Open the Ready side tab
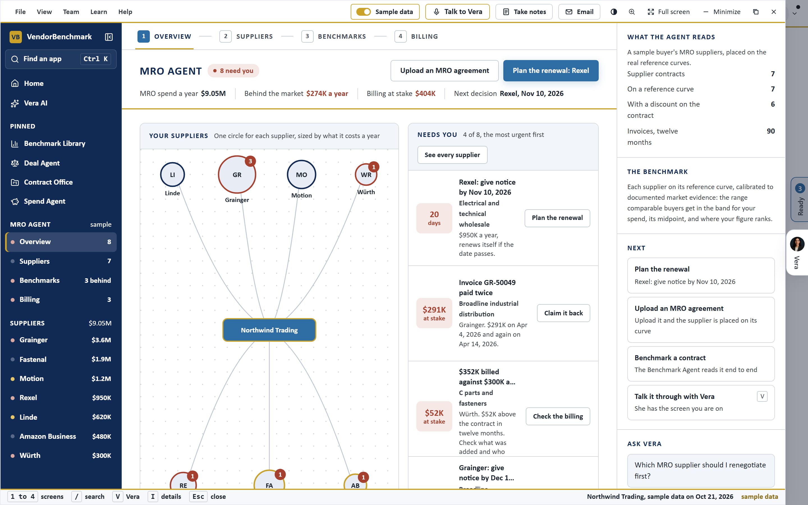This screenshot has width=808, height=505. point(799,199)
